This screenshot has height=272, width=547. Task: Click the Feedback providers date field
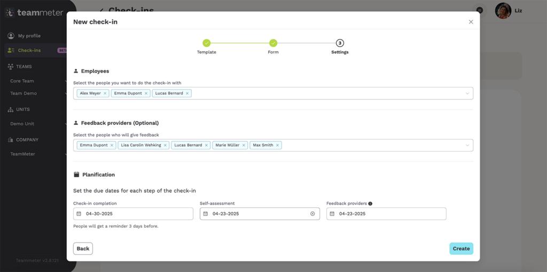point(386,214)
